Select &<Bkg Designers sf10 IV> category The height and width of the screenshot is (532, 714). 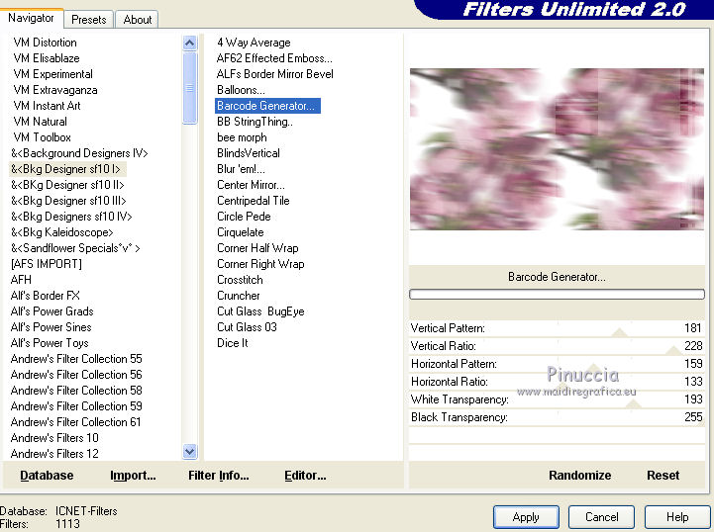(71, 217)
